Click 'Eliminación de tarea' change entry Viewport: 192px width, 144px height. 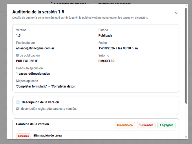(47, 135)
